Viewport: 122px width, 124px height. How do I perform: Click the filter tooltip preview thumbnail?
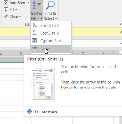click(42, 84)
